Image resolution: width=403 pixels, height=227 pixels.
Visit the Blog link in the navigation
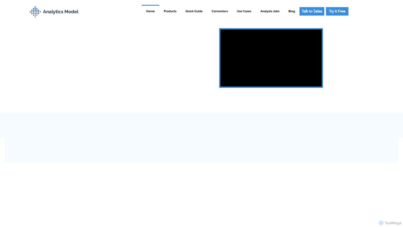[x=292, y=11]
